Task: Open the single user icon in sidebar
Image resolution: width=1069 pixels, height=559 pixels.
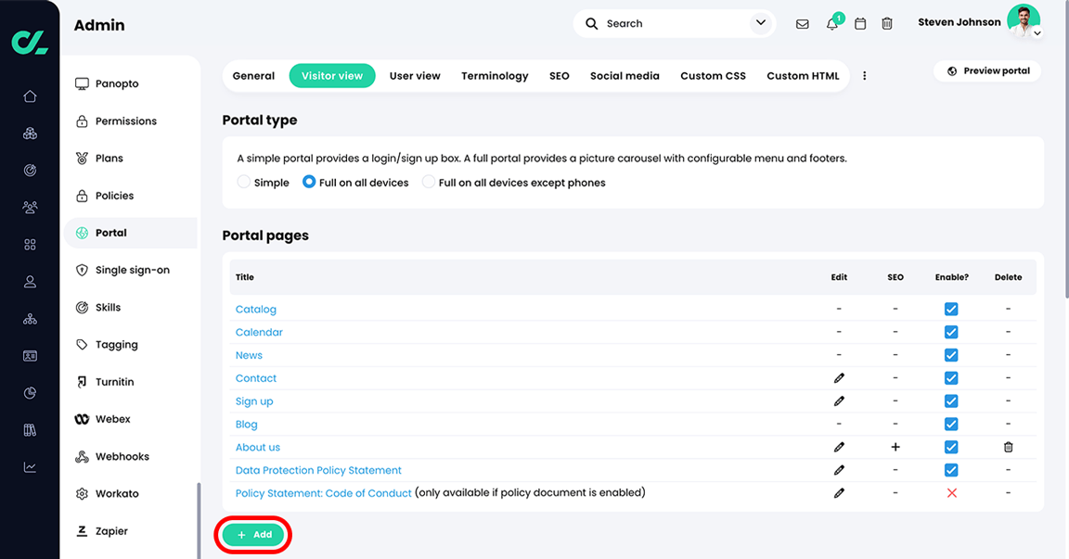Action: 30,281
